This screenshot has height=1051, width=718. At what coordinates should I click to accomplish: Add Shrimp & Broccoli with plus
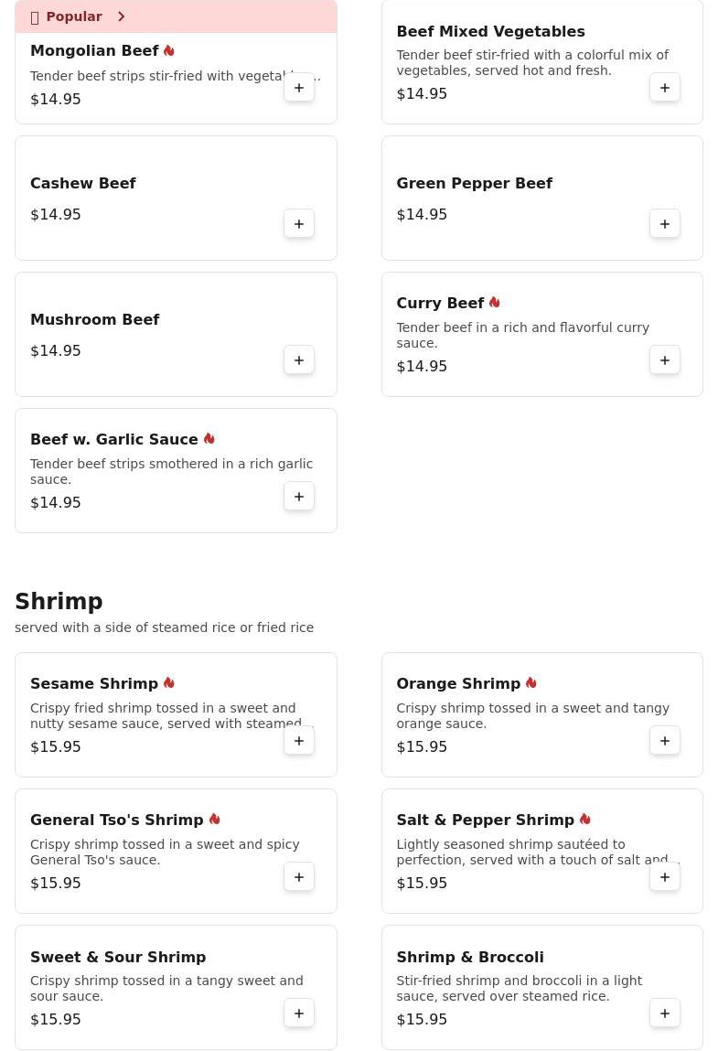[665, 1013]
